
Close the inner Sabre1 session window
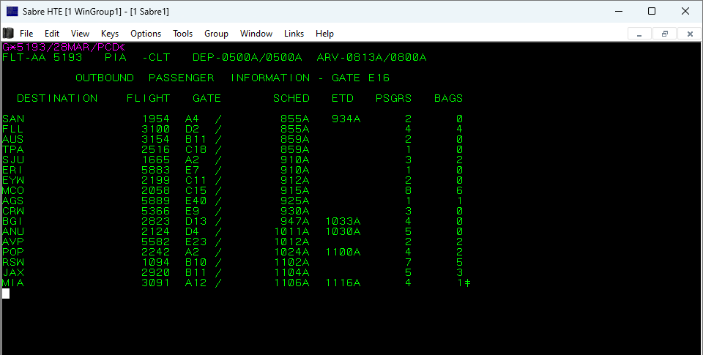coord(689,34)
